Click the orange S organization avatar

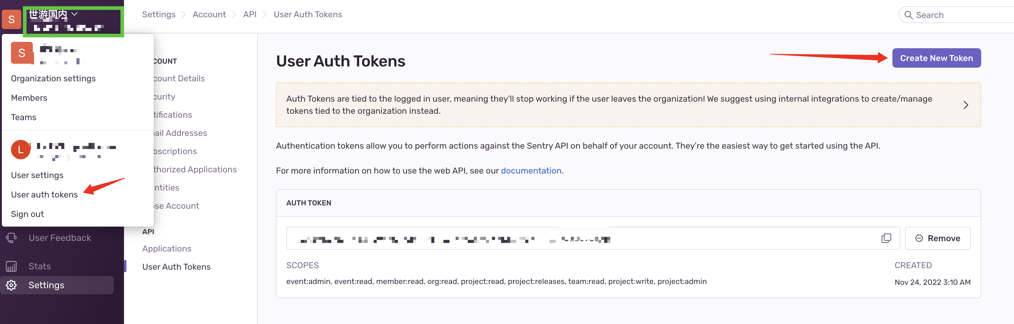[12, 19]
